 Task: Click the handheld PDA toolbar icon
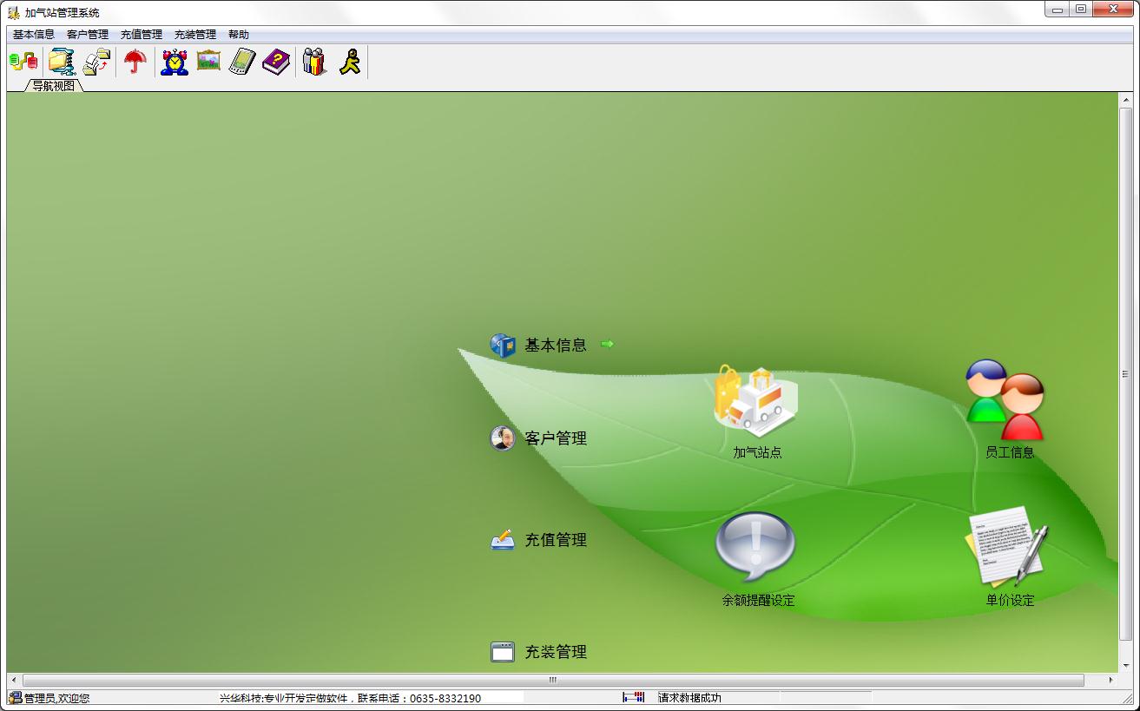242,63
